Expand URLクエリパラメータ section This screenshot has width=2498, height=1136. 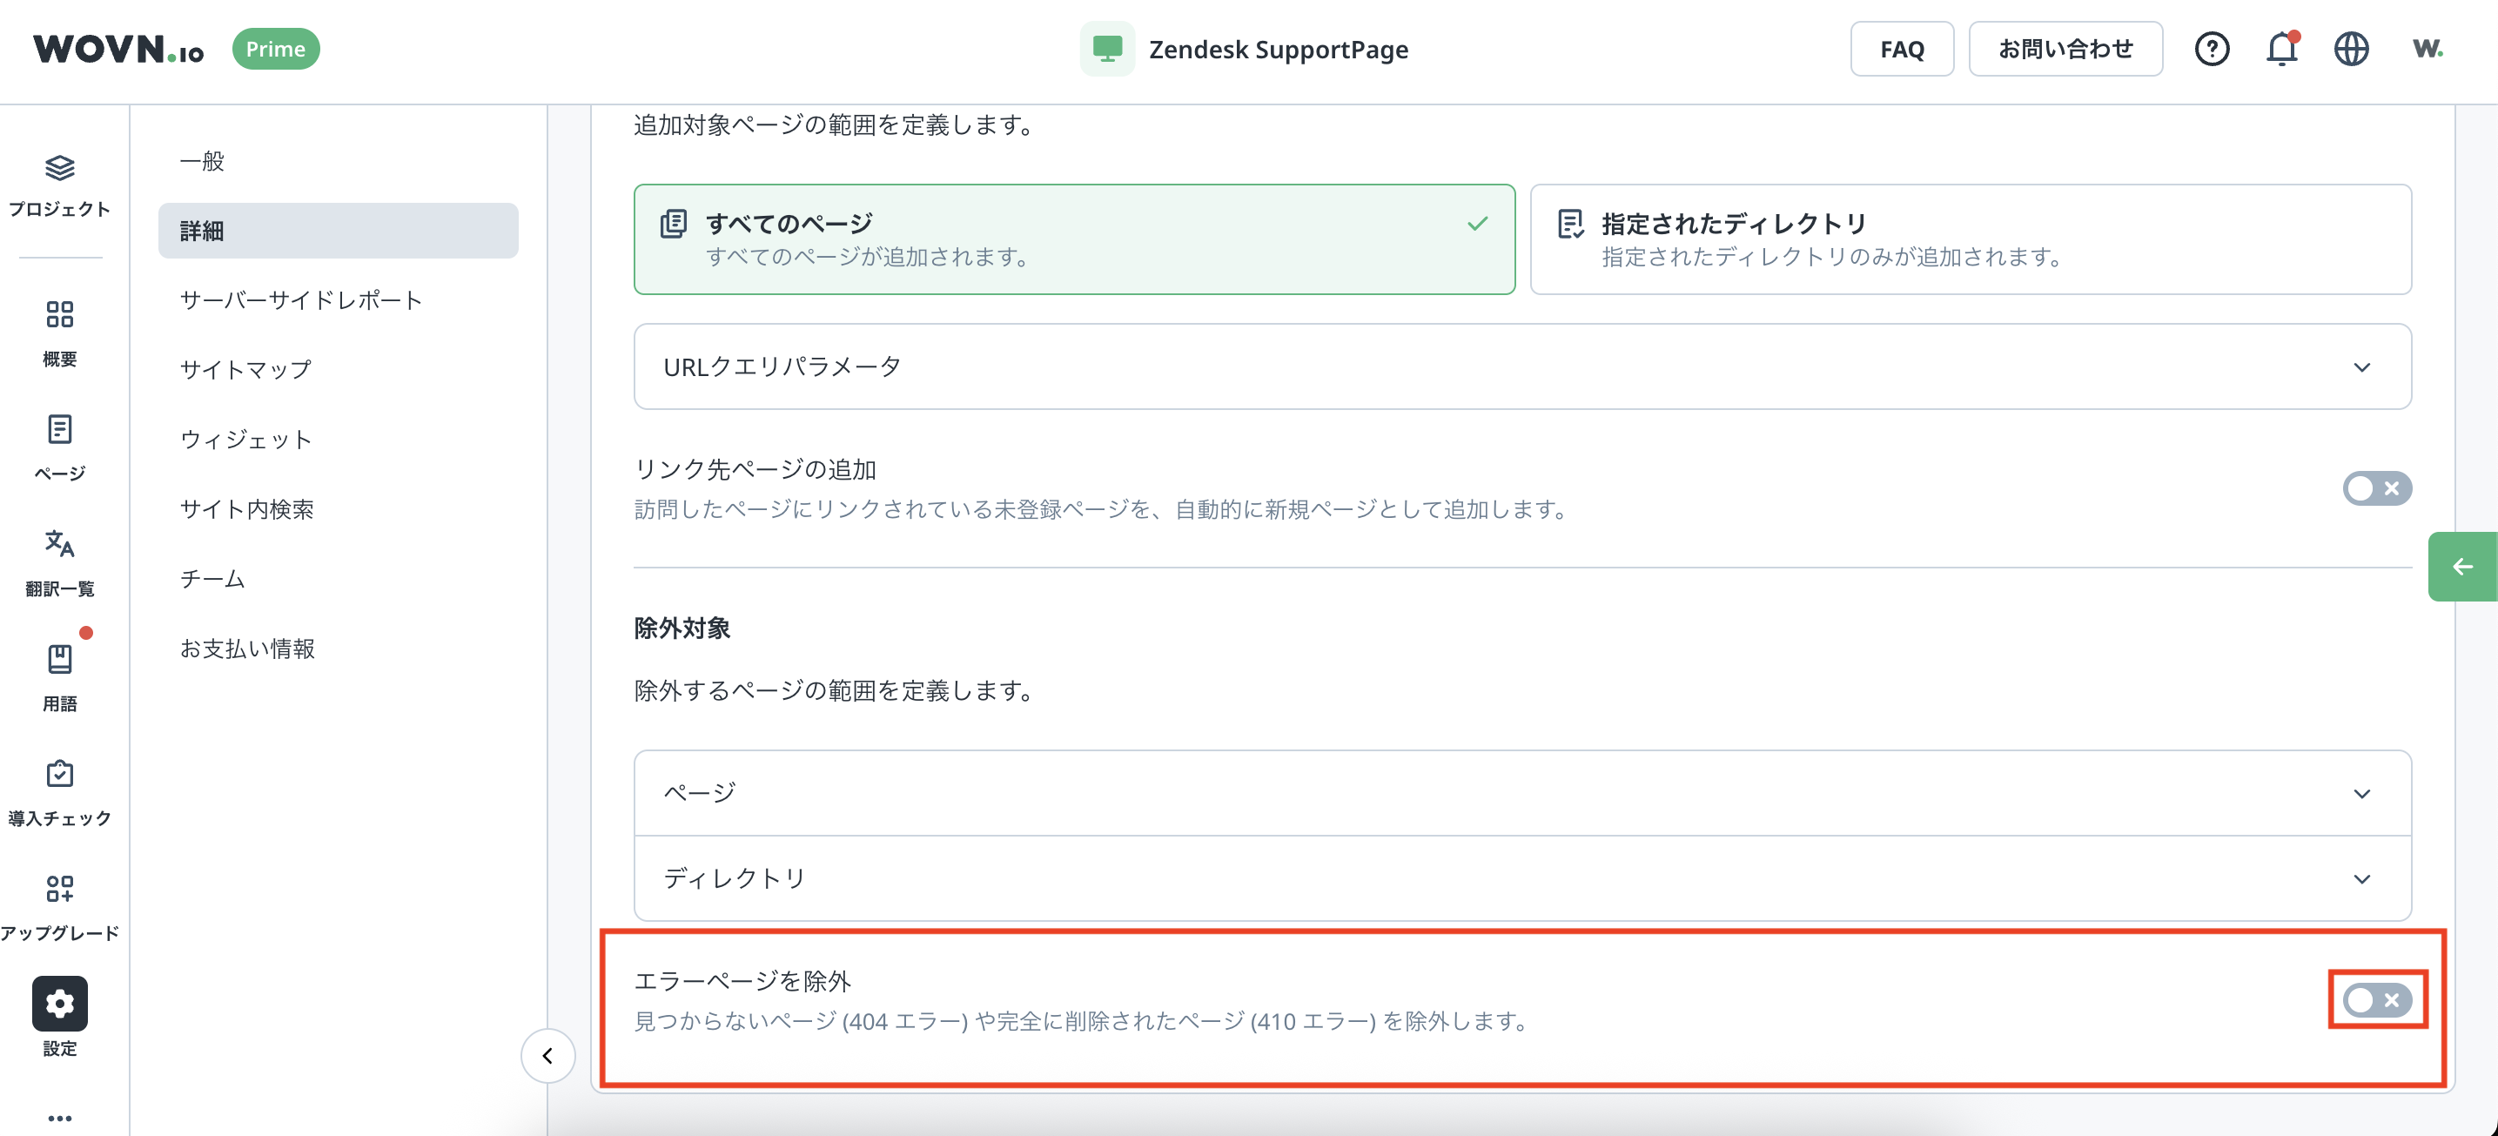(1521, 366)
